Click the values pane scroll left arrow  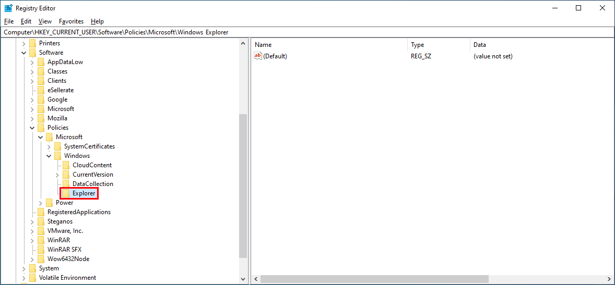[255, 279]
